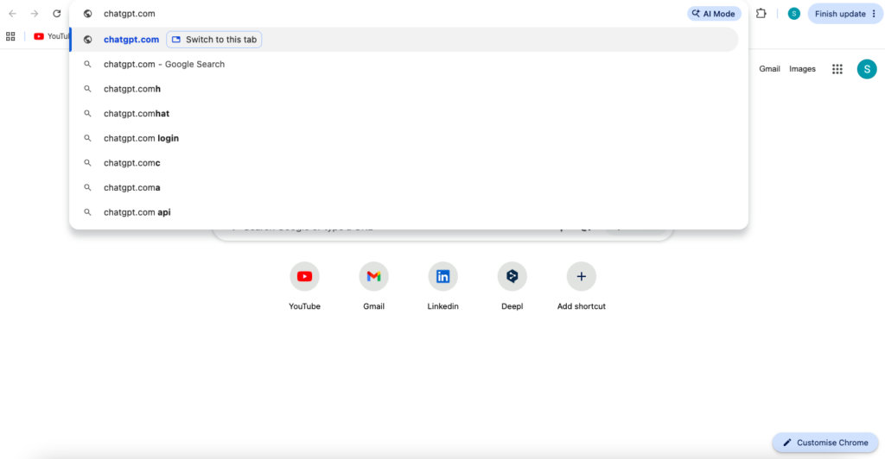The height and width of the screenshot is (459, 885).
Task: Click magnifier icon beside 'chatgpt.com api'
Action: click(x=87, y=212)
